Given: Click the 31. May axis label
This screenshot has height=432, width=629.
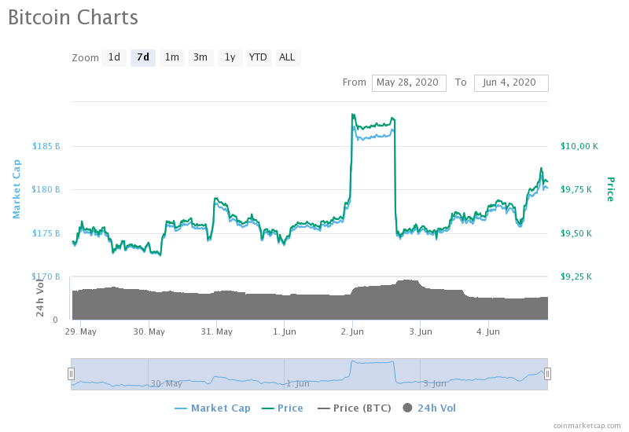Looking at the screenshot, I should click(x=217, y=331).
